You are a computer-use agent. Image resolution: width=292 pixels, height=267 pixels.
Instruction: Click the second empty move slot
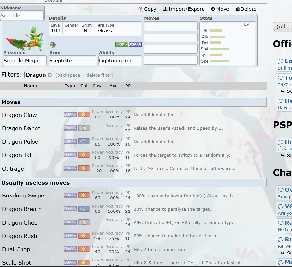pyautogui.click(x=170, y=38)
